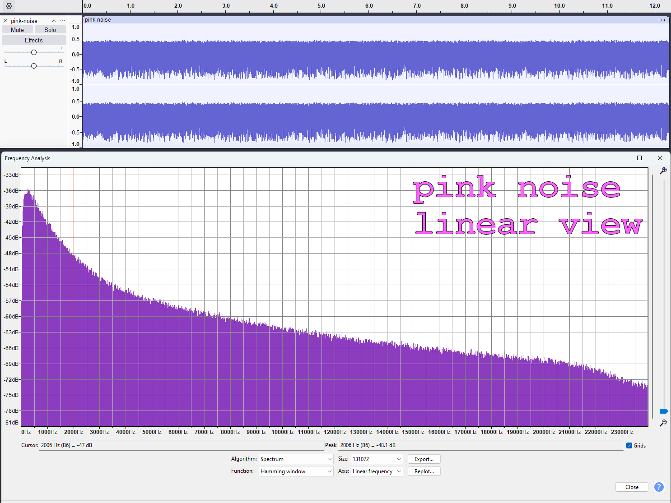Click the 20000Hz frequency axis label
The image size is (671, 503).
(x=544, y=432)
